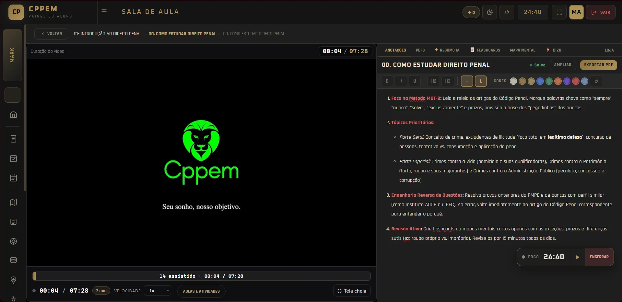Apply underline formatting to the note
This screenshot has width=622, height=302.
(x=415, y=81)
